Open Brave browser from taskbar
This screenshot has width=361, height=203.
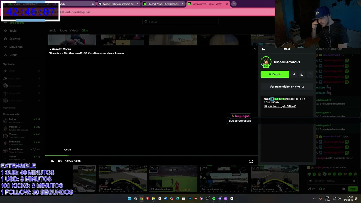pos(148,198)
